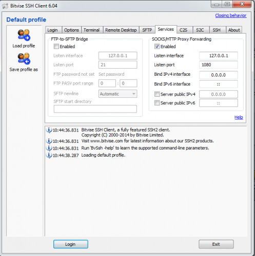Click the Bind IPv4 interface field

219,75
